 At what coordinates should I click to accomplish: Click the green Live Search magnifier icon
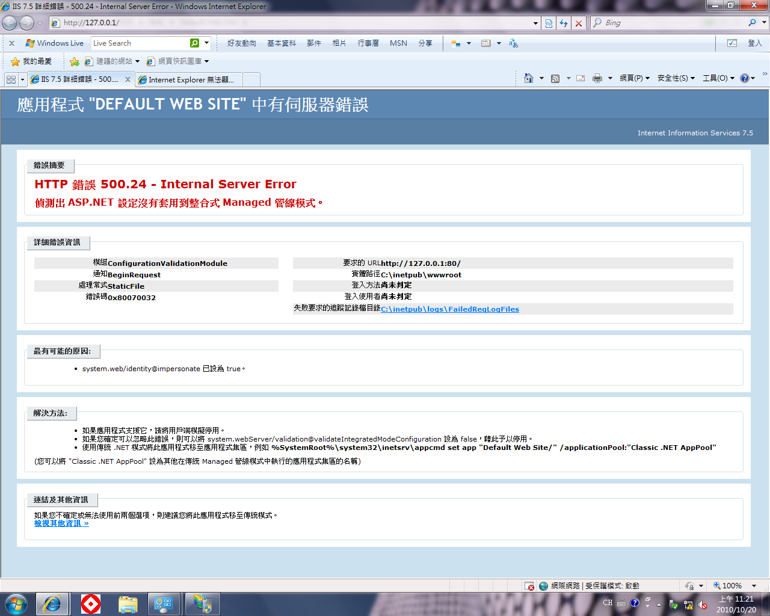coord(194,43)
